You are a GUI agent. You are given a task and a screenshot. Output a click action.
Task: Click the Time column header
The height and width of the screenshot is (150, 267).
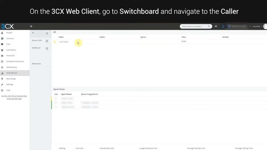tap(184, 37)
